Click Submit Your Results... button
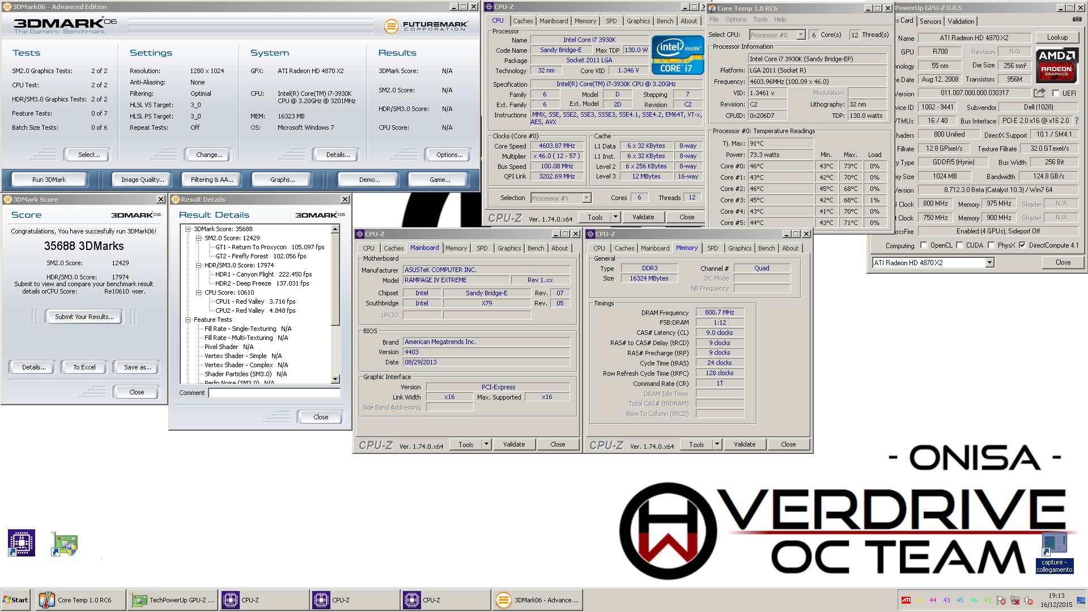Image resolution: width=1088 pixels, height=612 pixels. point(84,317)
